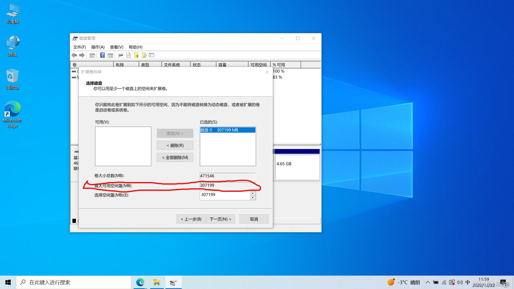
Task: Open File Explorer from the taskbar
Action: click(x=157, y=282)
